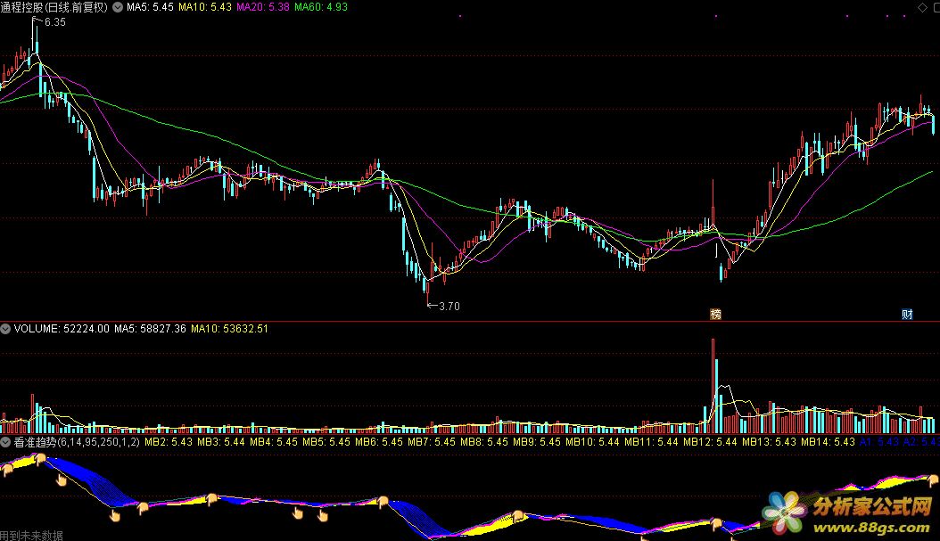Click the diamond icon in top-right corner

pyautogui.click(x=922, y=7)
